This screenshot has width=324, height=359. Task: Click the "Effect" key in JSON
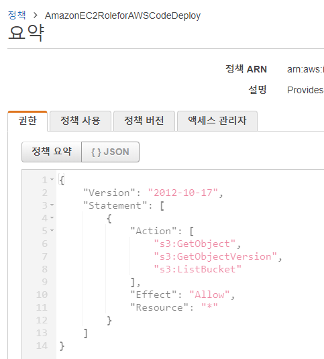154,295
